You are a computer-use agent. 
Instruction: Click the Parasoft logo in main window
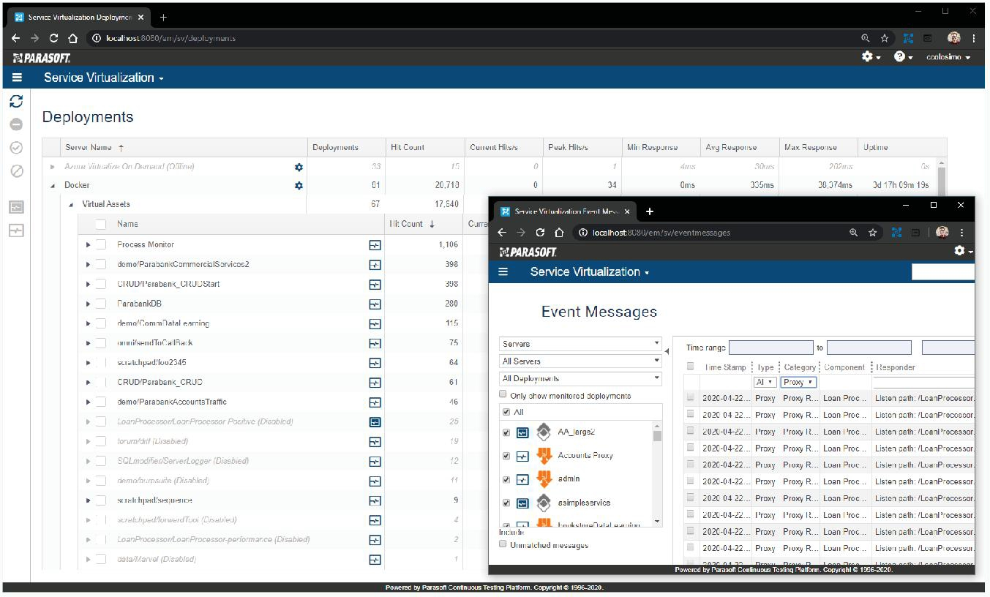(42, 57)
